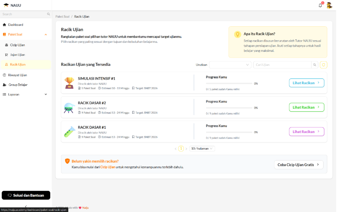Click the test tube icon of RACIK DASAR #1

[70, 132]
